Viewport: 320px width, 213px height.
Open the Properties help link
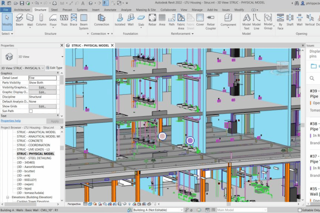tap(11, 121)
